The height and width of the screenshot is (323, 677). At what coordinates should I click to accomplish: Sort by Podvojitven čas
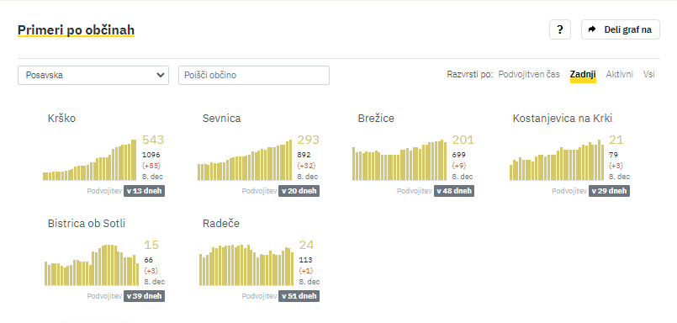click(x=529, y=74)
